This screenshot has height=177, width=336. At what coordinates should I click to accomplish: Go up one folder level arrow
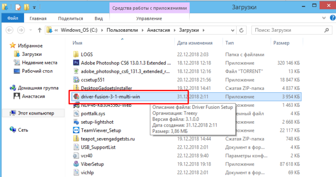(x=39, y=30)
